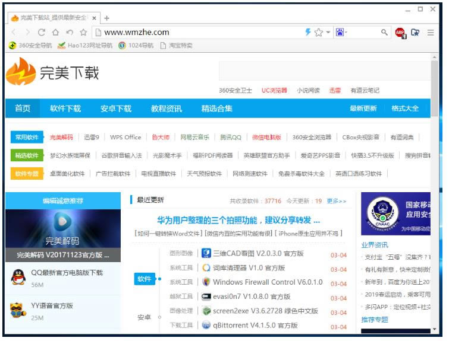Screen dimensions: 449x341
Task: Click the 三维CAD看图 app icon
Action: [x=206, y=253]
